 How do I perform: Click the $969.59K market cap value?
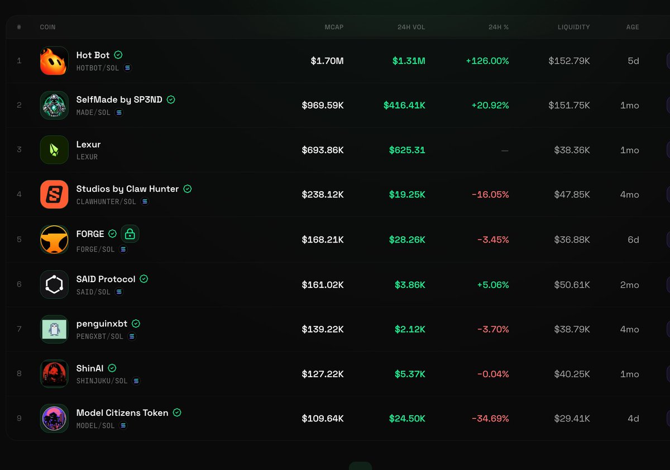pos(323,105)
